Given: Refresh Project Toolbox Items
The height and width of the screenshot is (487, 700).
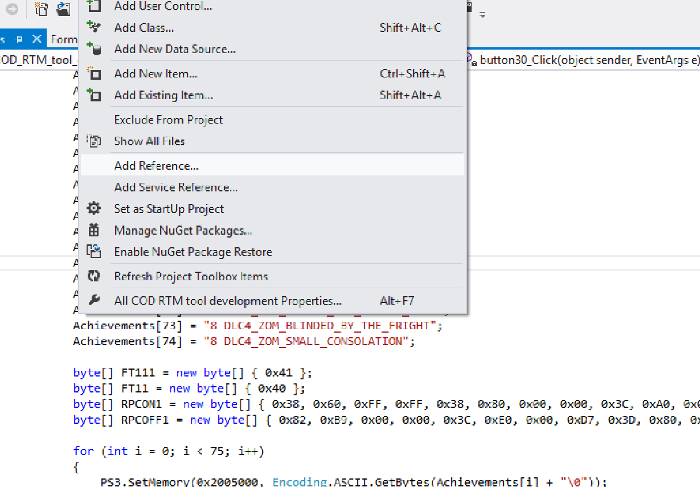Looking at the screenshot, I should coord(272,276).
